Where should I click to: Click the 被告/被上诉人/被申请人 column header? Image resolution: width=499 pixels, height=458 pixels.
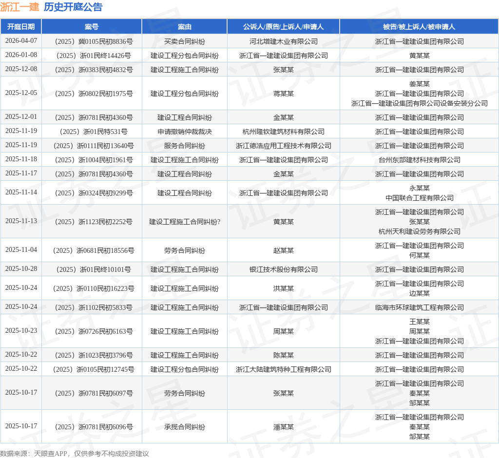420,27
